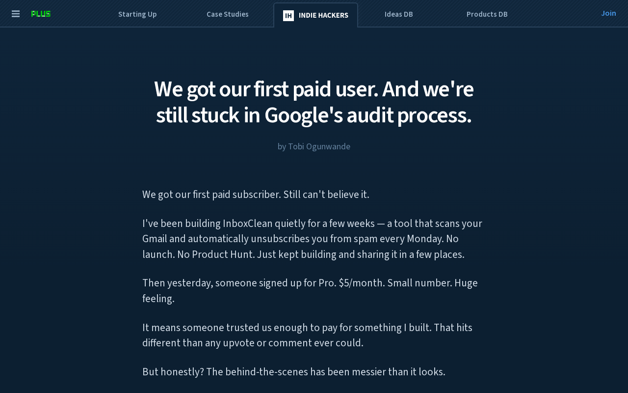This screenshot has height=393, width=628.
Task: Go to the Ideas DB tab
Action: [x=399, y=14]
